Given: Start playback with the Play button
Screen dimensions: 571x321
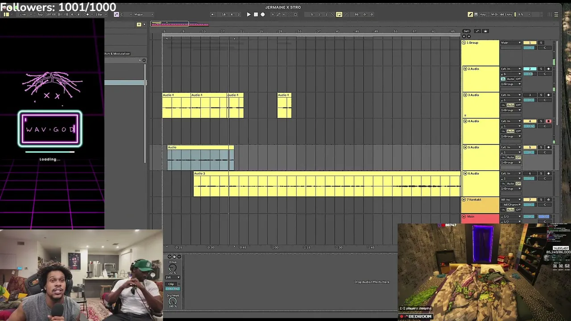Looking at the screenshot, I should point(248,14).
